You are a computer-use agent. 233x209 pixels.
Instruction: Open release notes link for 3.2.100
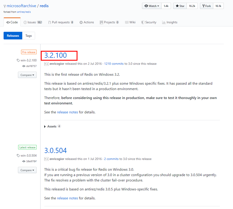[68, 112]
